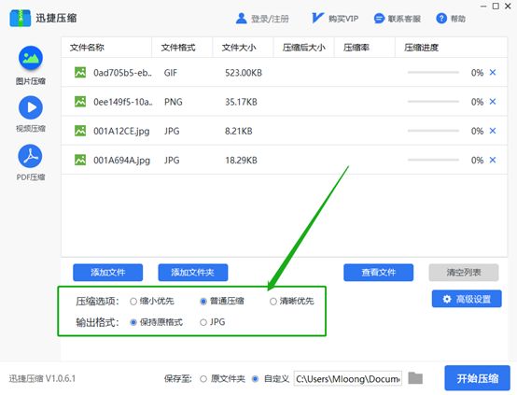Maximize the 迅捷压缩 window
This screenshot has height=395, width=517.
coord(496,6)
